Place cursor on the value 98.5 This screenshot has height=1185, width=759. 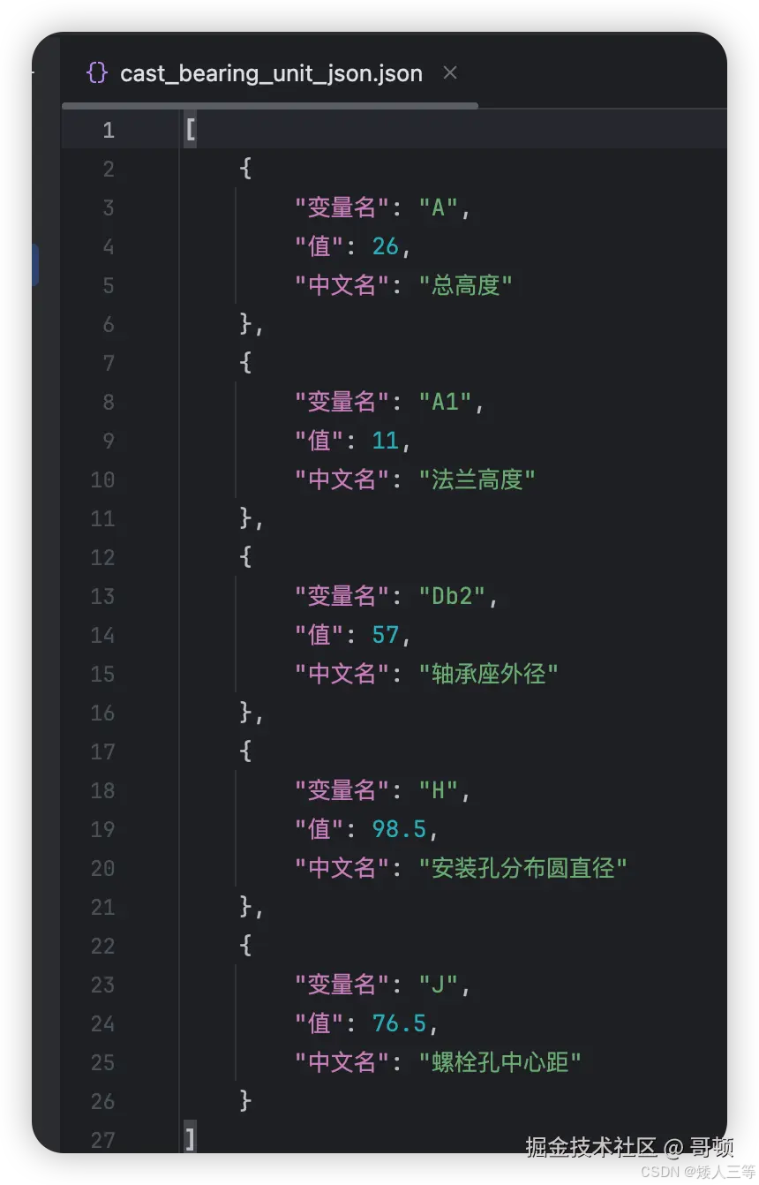pyautogui.click(x=400, y=829)
